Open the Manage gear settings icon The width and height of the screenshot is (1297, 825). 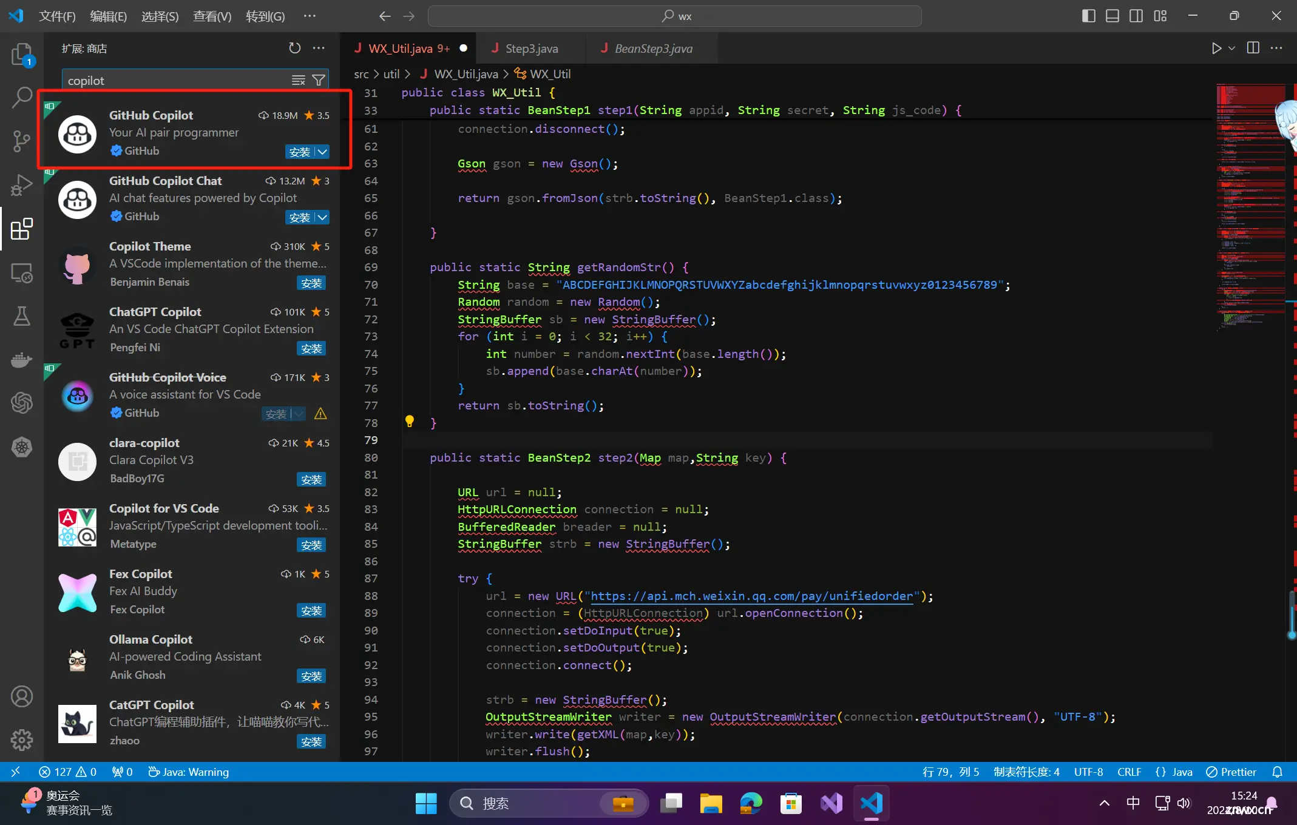coord(22,739)
